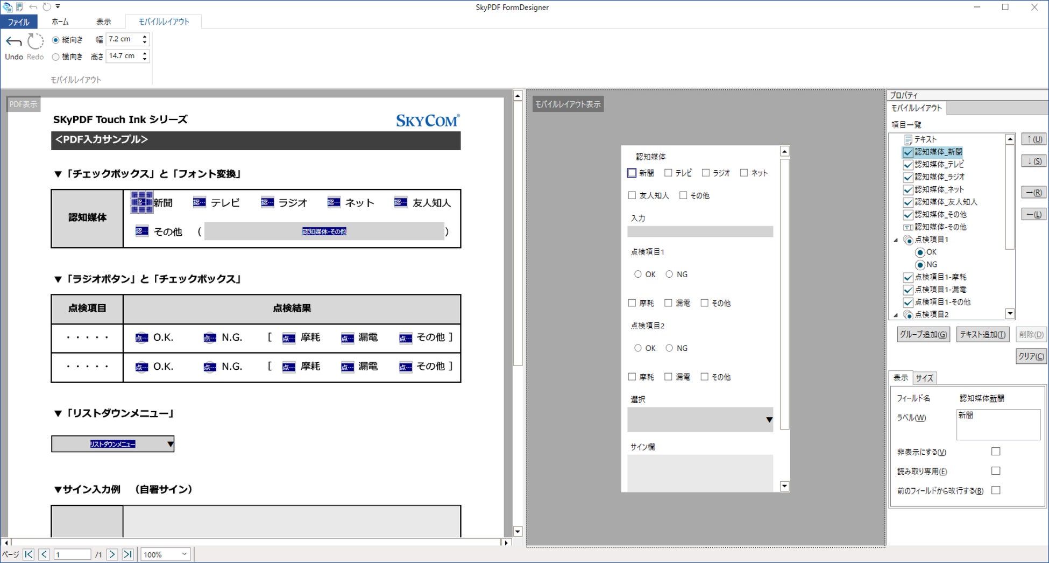The width and height of the screenshot is (1049, 563).
Task: Enable the 非表示にする checkbox
Action: click(x=996, y=452)
